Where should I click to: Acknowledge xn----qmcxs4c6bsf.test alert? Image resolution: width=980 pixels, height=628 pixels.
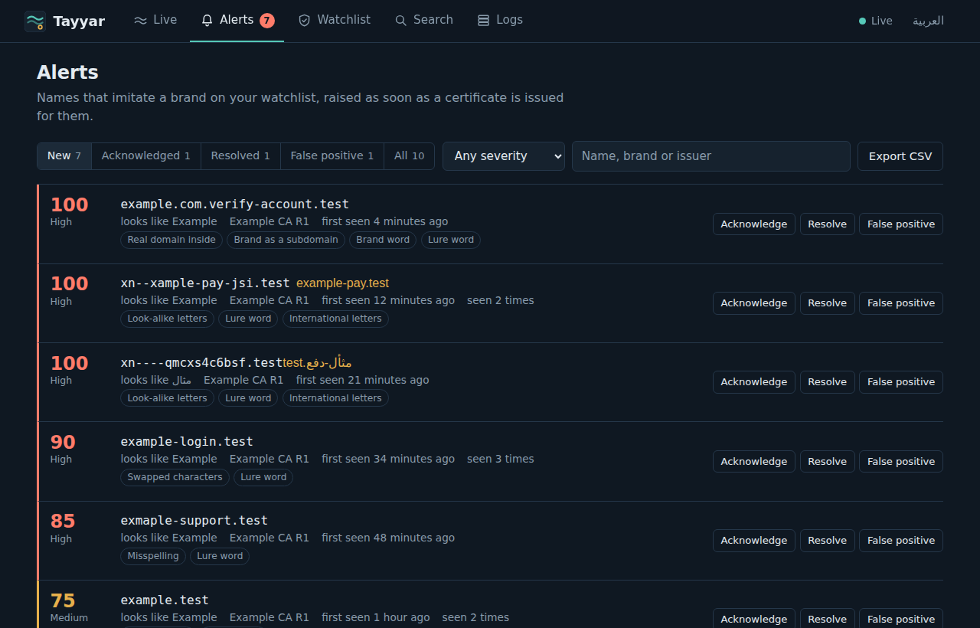click(x=754, y=382)
